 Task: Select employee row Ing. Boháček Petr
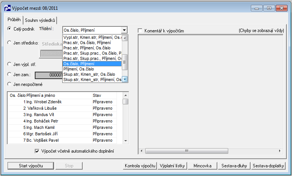coord(62,121)
